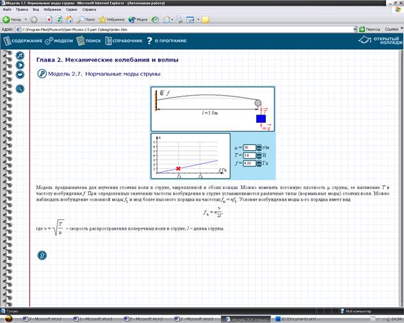
Task: Switch to the 1 - Microsoft Word taskbar item
Action: [93, 319]
